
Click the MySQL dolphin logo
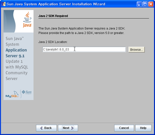point(12,94)
